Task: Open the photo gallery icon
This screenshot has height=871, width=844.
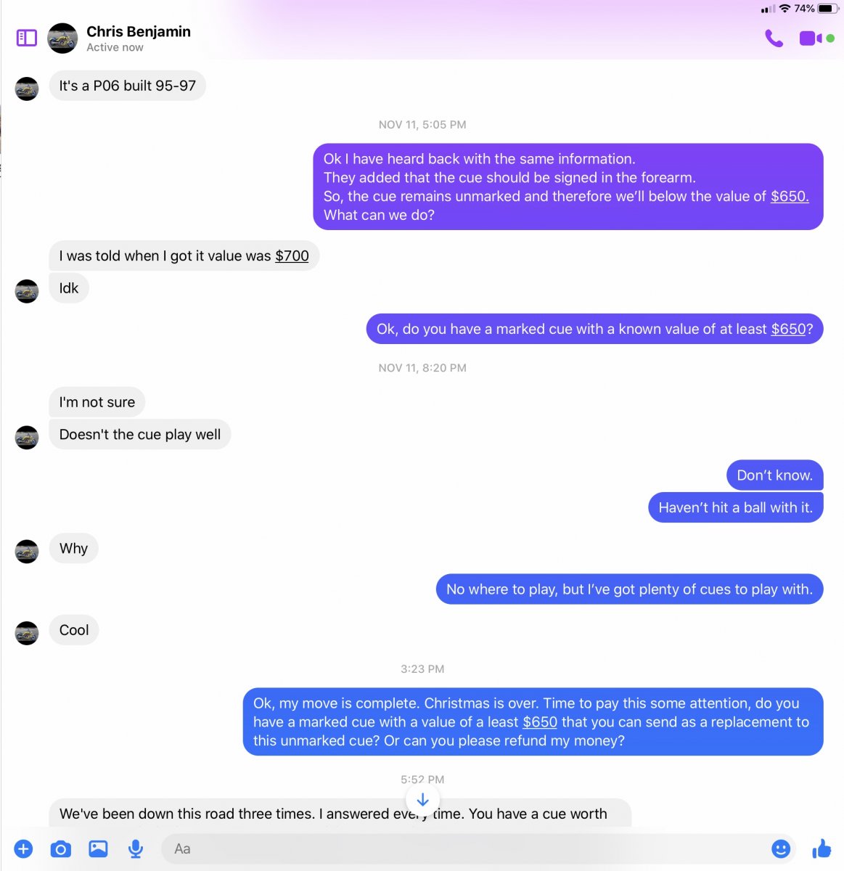Action: tap(98, 848)
